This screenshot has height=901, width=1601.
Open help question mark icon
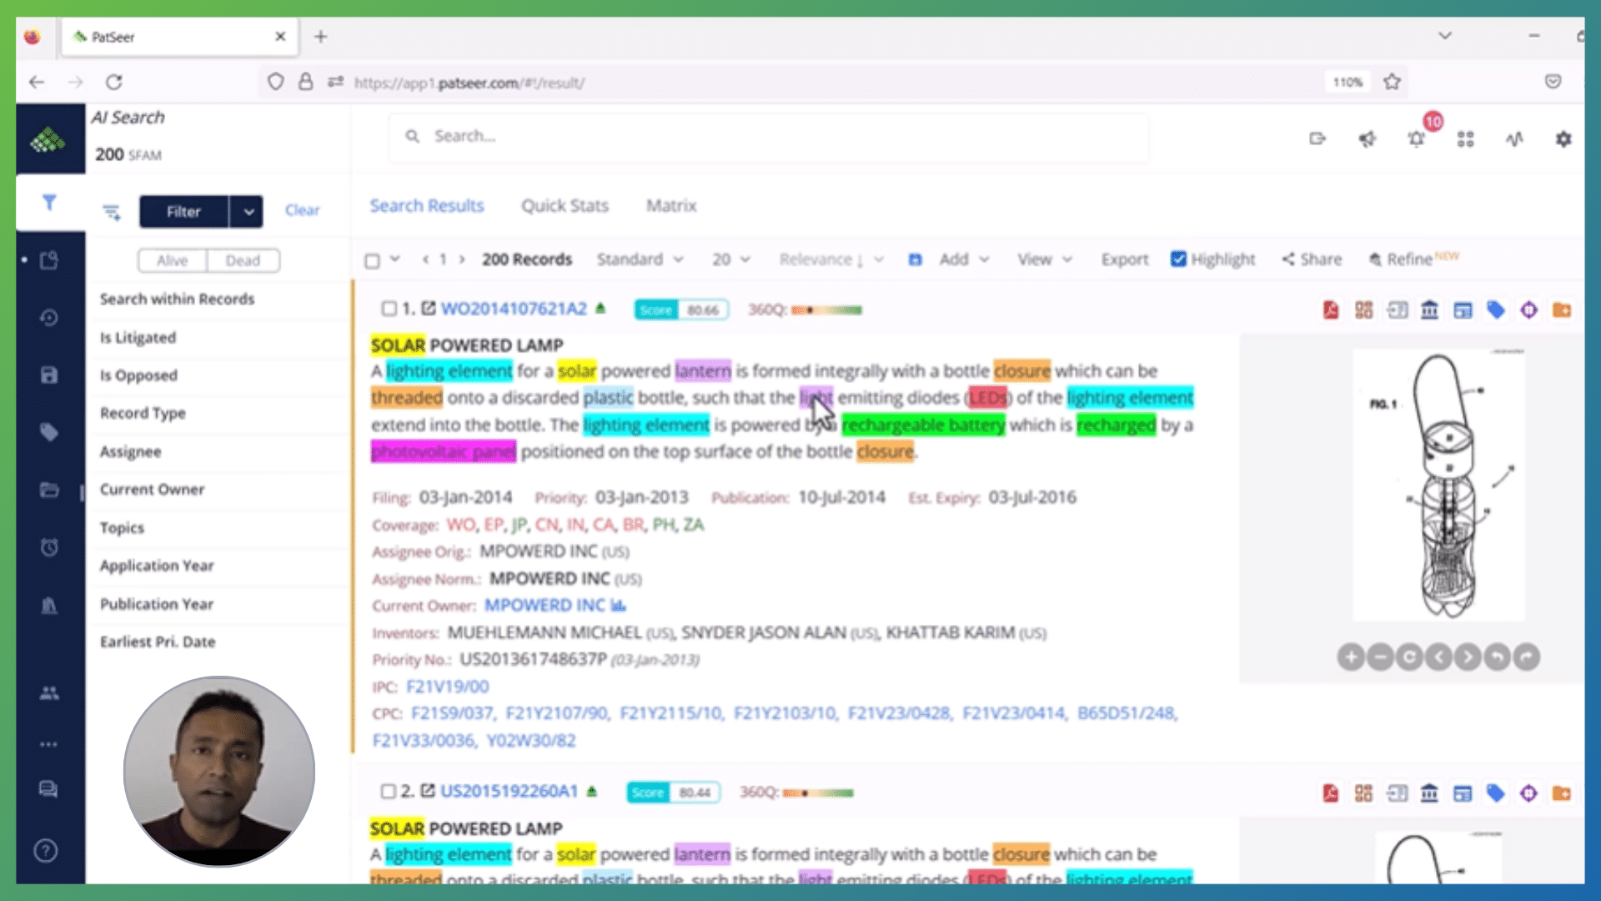click(x=46, y=851)
